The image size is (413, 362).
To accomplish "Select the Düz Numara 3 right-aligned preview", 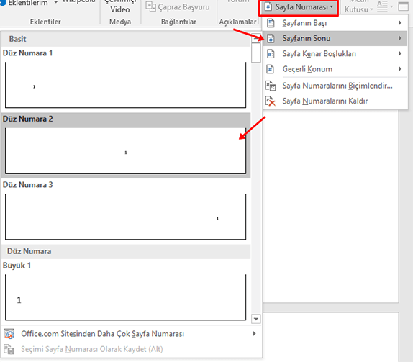I will click(x=126, y=217).
